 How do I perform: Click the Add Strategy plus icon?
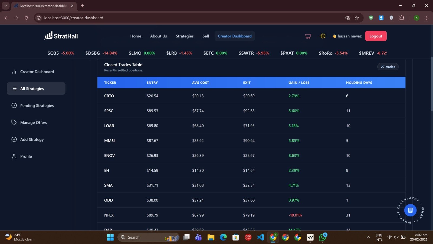click(14, 139)
